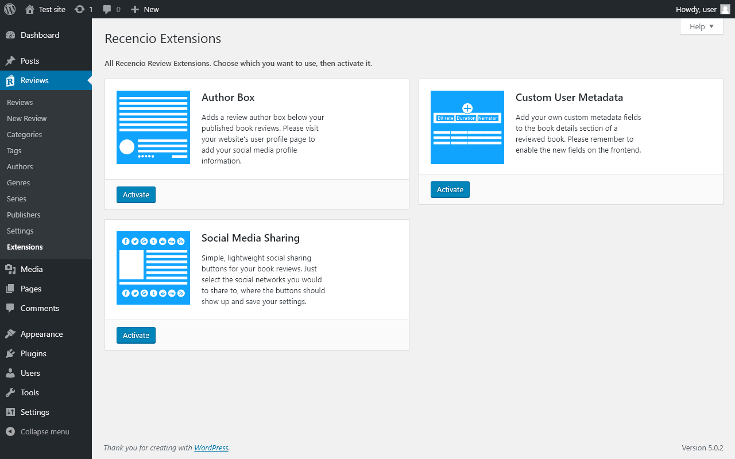The width and height of the screenshot is (735, 459).
Task: Click the Custom User Metadata extension image
Action: [467, 127]
